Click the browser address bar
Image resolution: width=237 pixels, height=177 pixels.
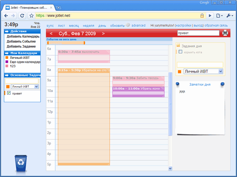coord(117,15)
